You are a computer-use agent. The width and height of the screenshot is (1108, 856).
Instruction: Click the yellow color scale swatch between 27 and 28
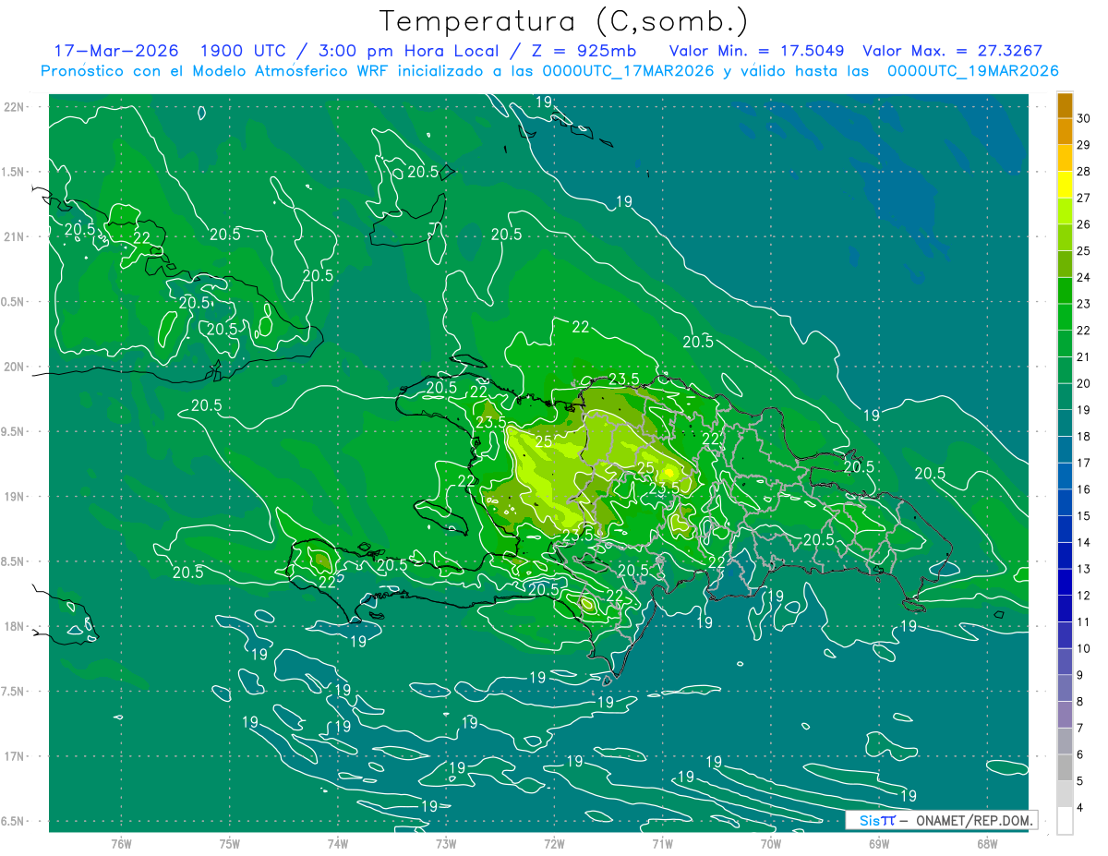point(1065,184)
